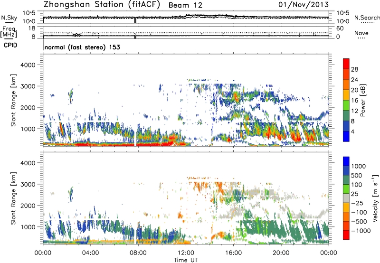This screenshot has width=380, height=263.
Task: Click the red bottom of velocity colorbar
Action: point(346,235)
